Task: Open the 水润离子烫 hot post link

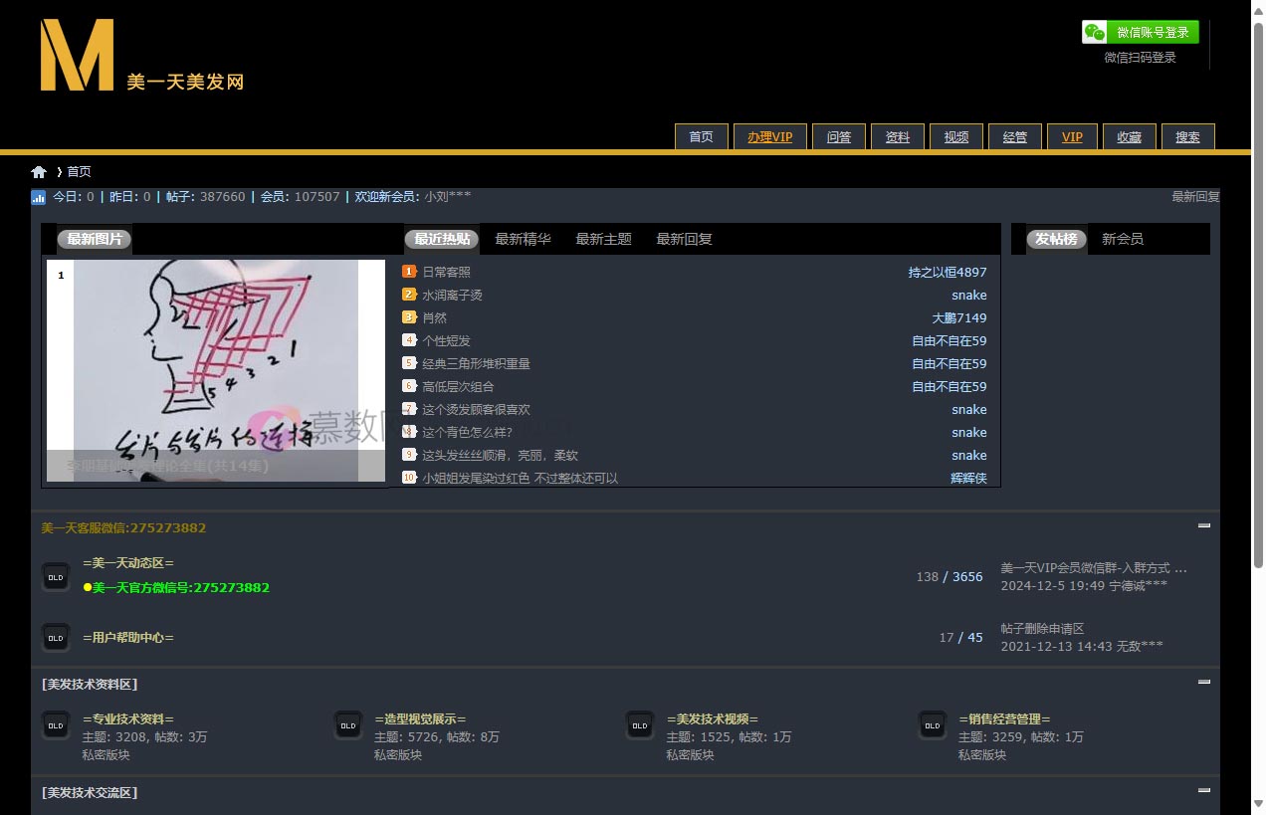Action: 452,296
